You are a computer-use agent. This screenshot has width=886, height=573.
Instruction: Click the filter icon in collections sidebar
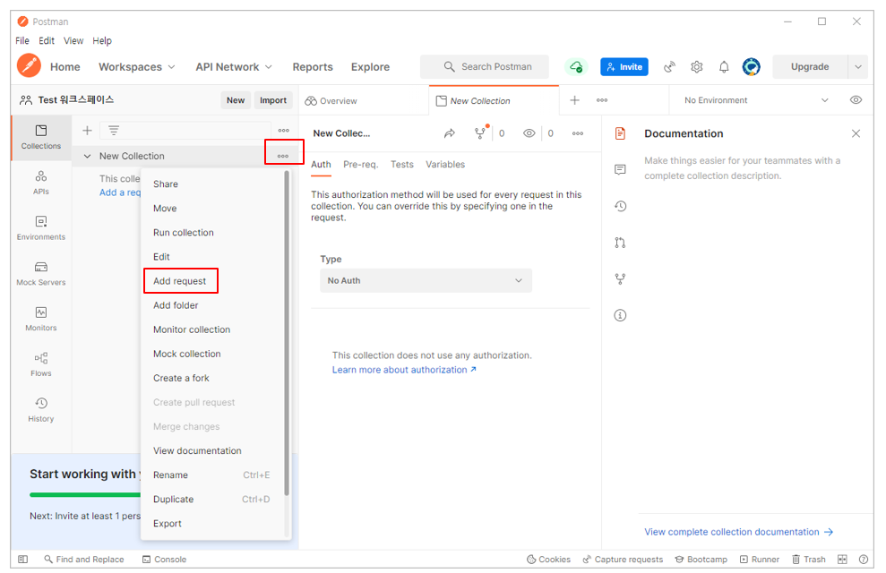pyautogui.click(x=114, y=131)
